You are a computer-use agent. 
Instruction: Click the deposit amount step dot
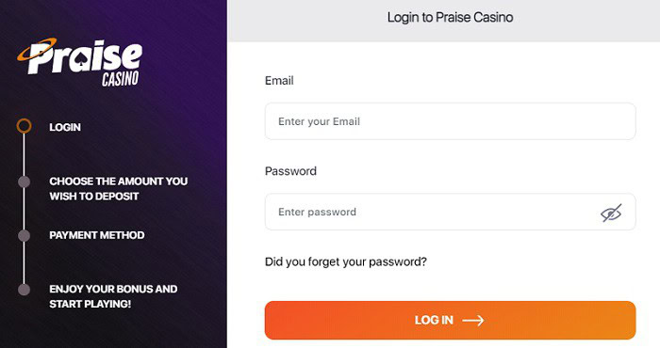click(x=24, y=182)
